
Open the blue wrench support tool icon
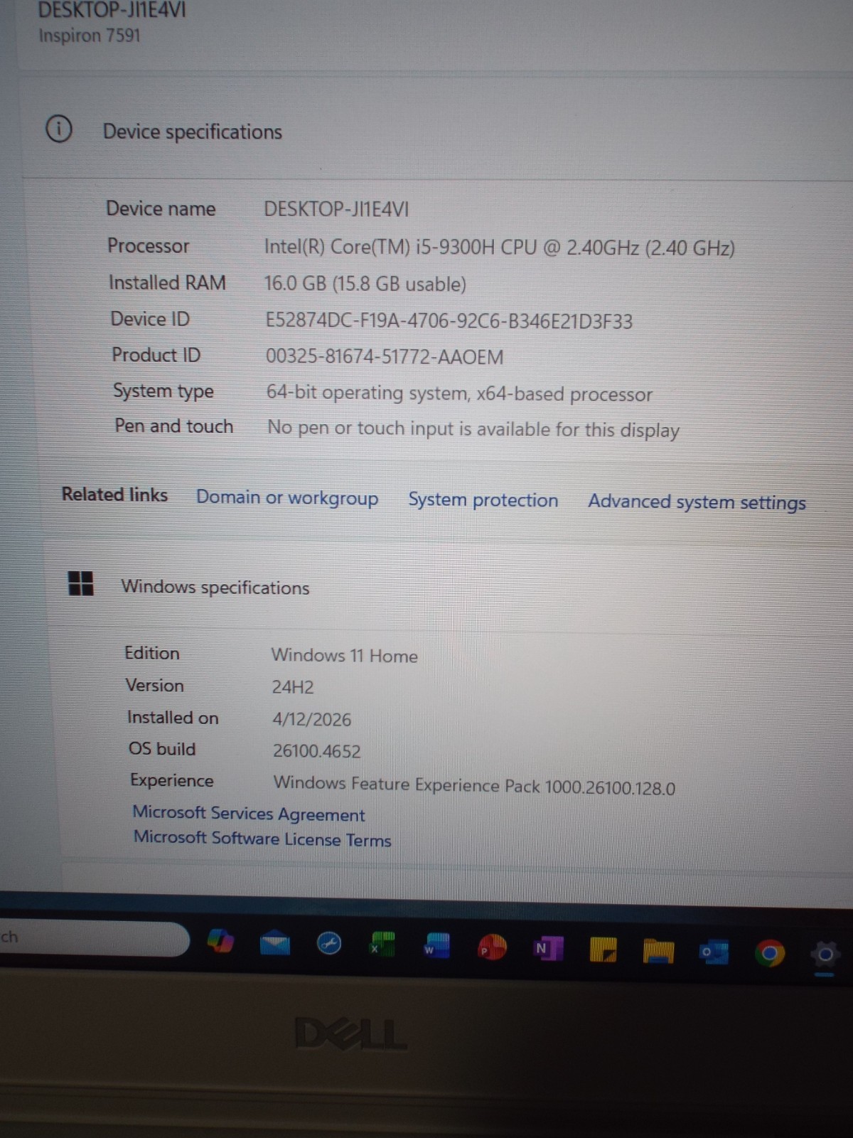click(328, 944)
